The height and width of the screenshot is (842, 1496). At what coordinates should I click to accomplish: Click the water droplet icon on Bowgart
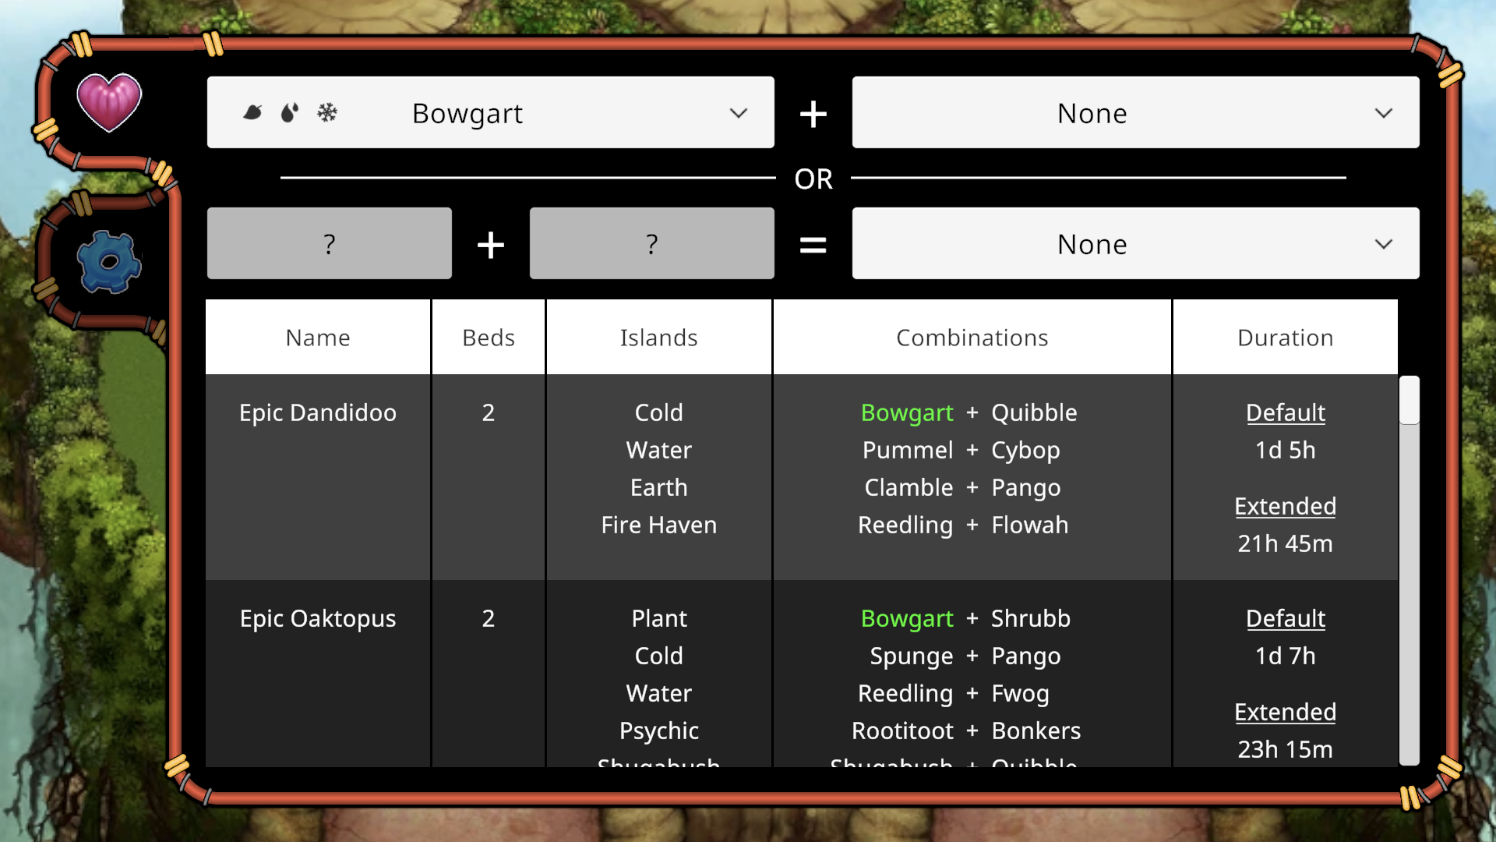(291, 112)
